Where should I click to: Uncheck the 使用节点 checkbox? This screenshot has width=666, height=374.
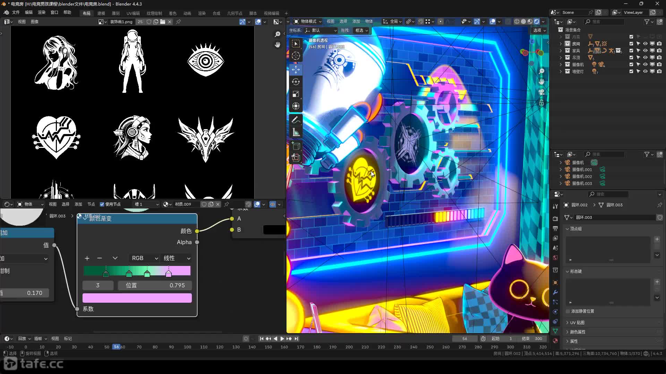pos(102,204)
